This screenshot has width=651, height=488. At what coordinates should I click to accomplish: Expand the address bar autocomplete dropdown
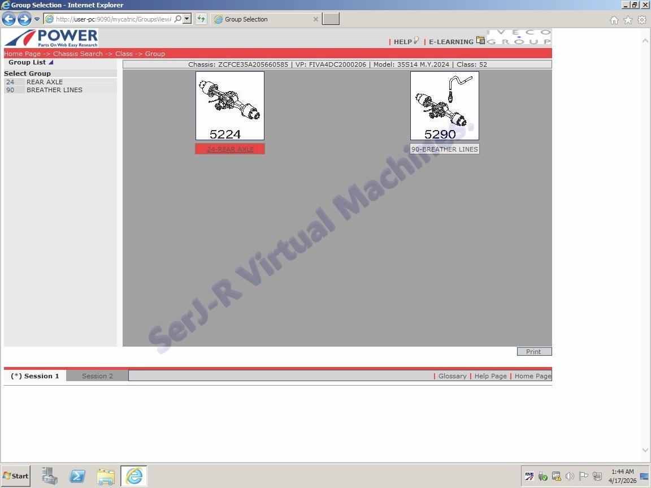tap(187, 19)
